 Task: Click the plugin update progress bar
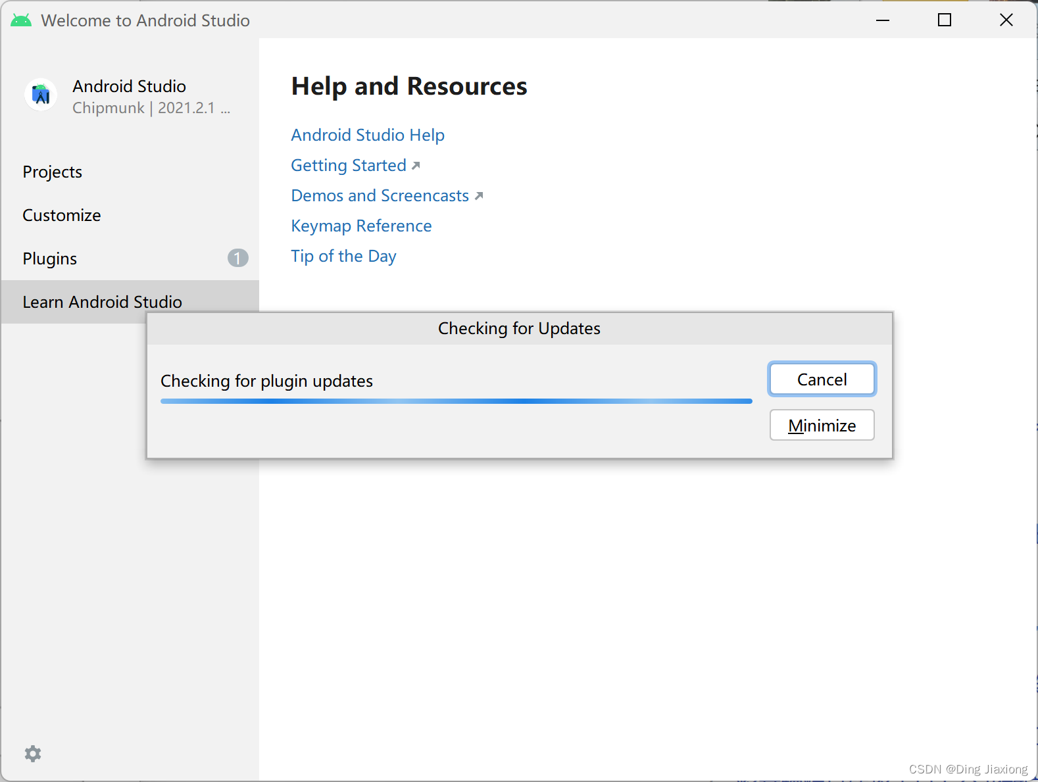tap(457, 401)
